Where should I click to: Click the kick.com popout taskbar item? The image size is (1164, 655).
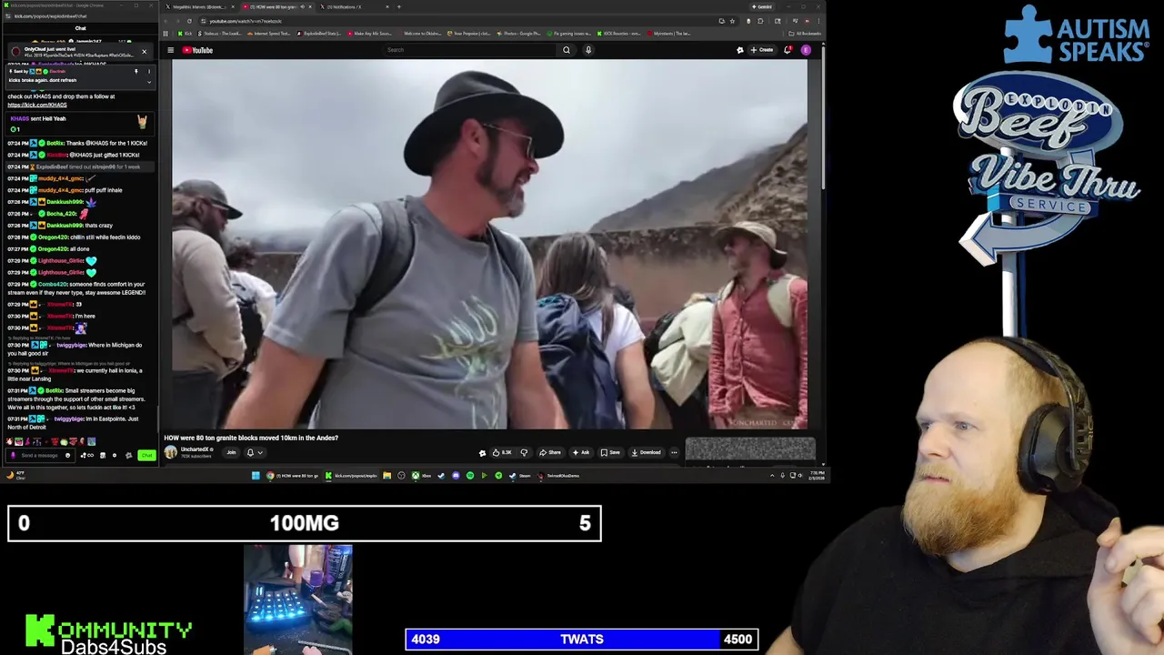coord(350,475)
